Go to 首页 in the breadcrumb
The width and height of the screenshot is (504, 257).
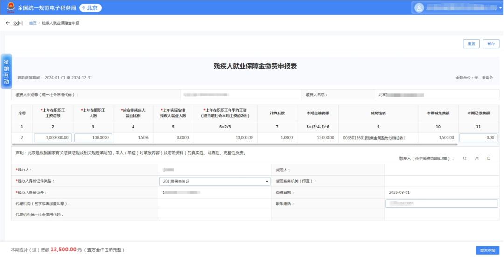coord(33,23)
